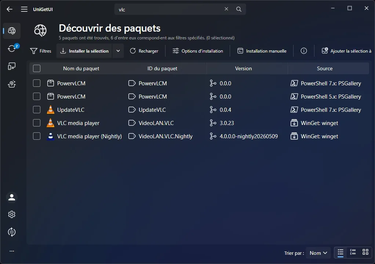The height and width of the screenshot is (264, 375).
Task: Click WinGet: winget source of VLC media player
Action: click(x=319, y=123)
